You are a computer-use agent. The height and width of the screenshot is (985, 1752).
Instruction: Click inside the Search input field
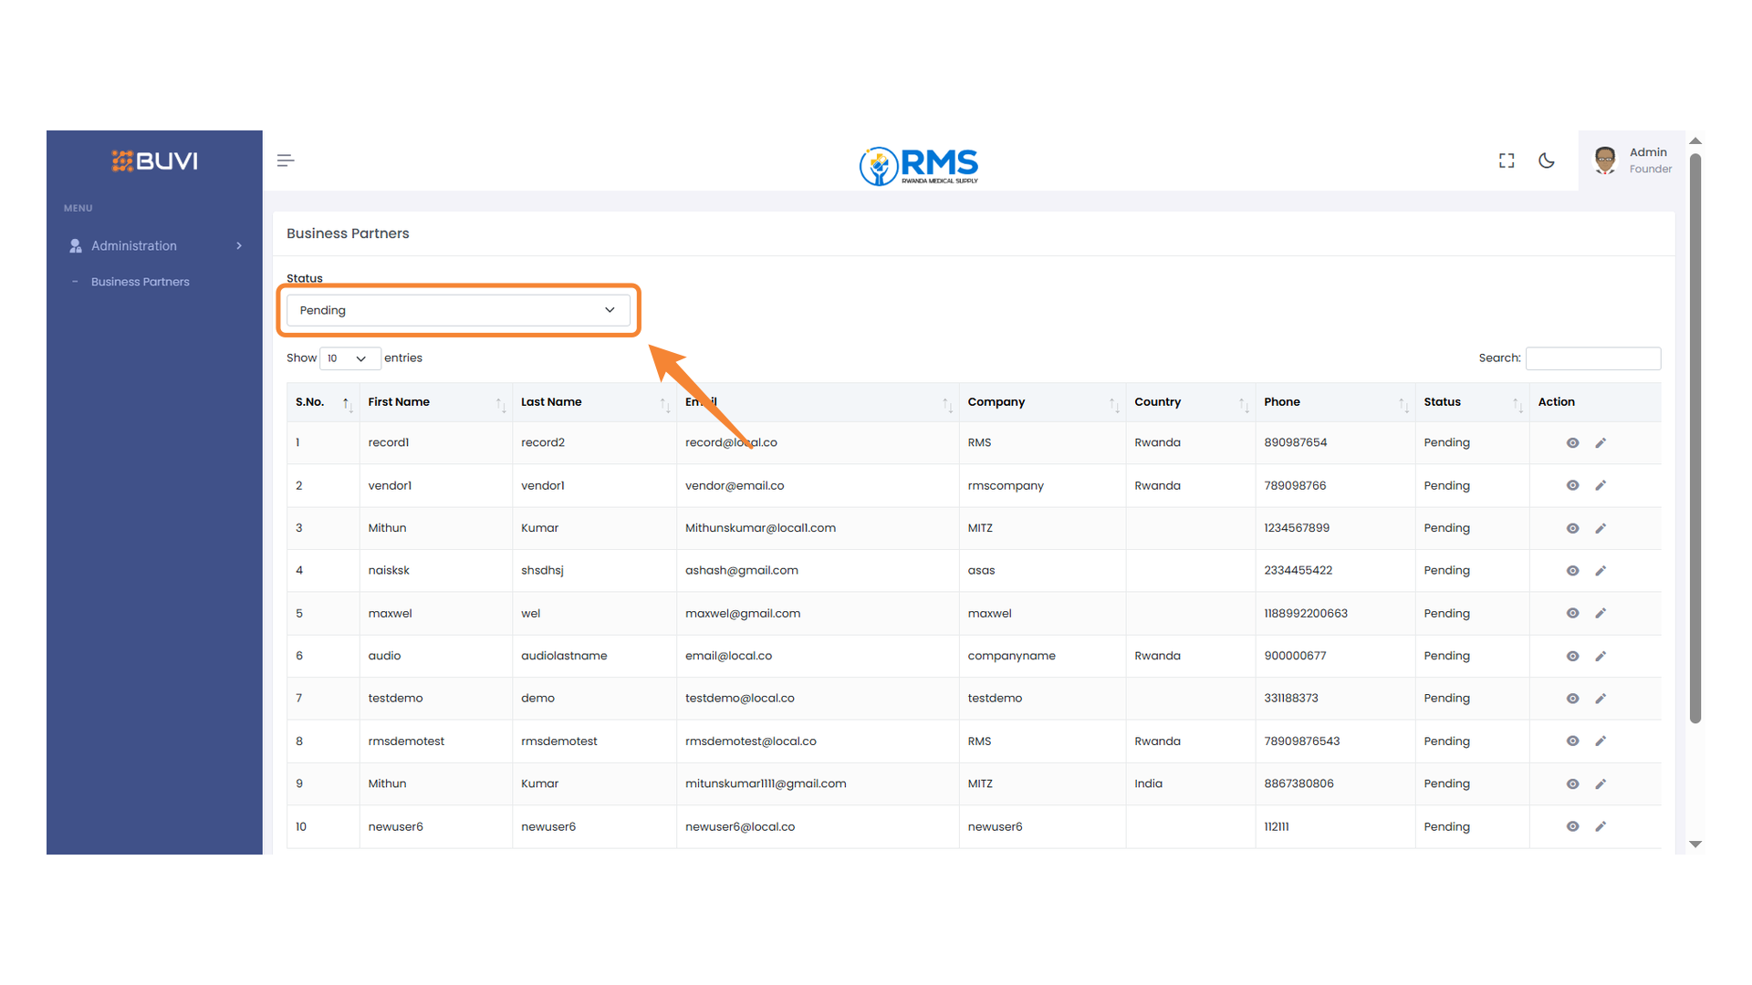click(x=1592, y=358)
